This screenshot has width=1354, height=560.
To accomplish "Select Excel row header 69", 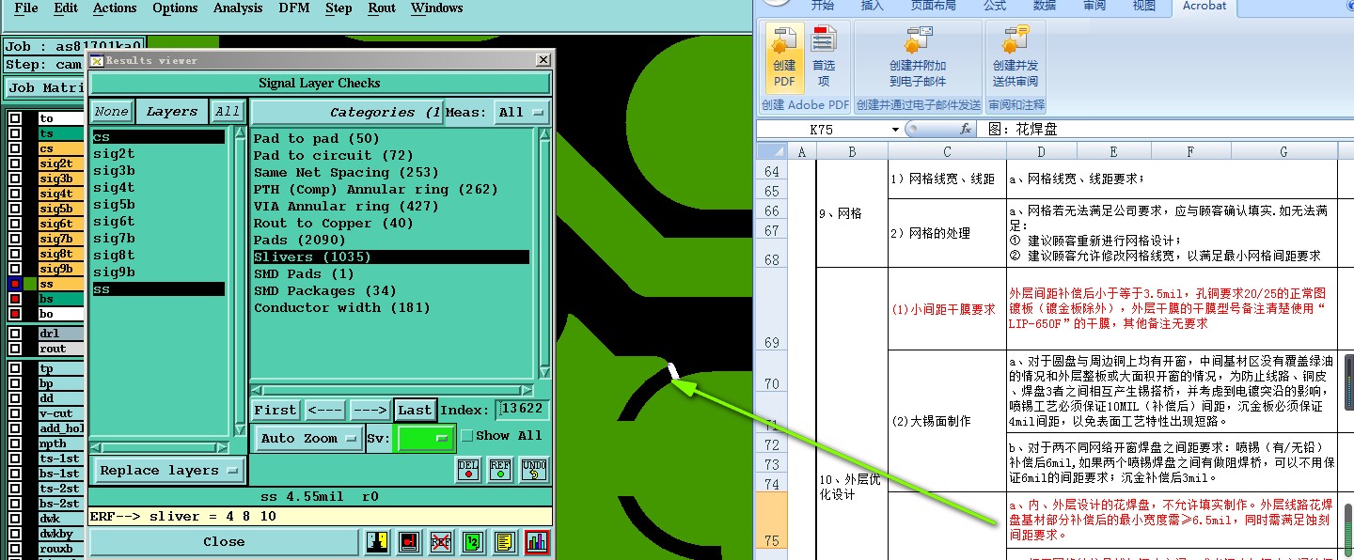I will [772, 309].
